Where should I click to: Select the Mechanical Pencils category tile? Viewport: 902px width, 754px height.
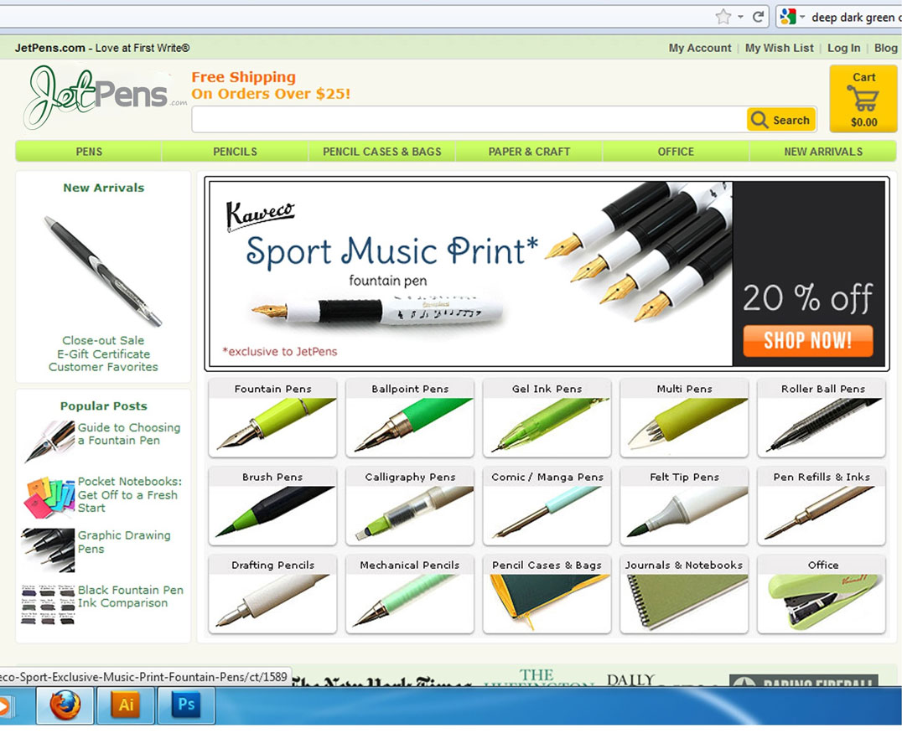(x=410, y=594)
